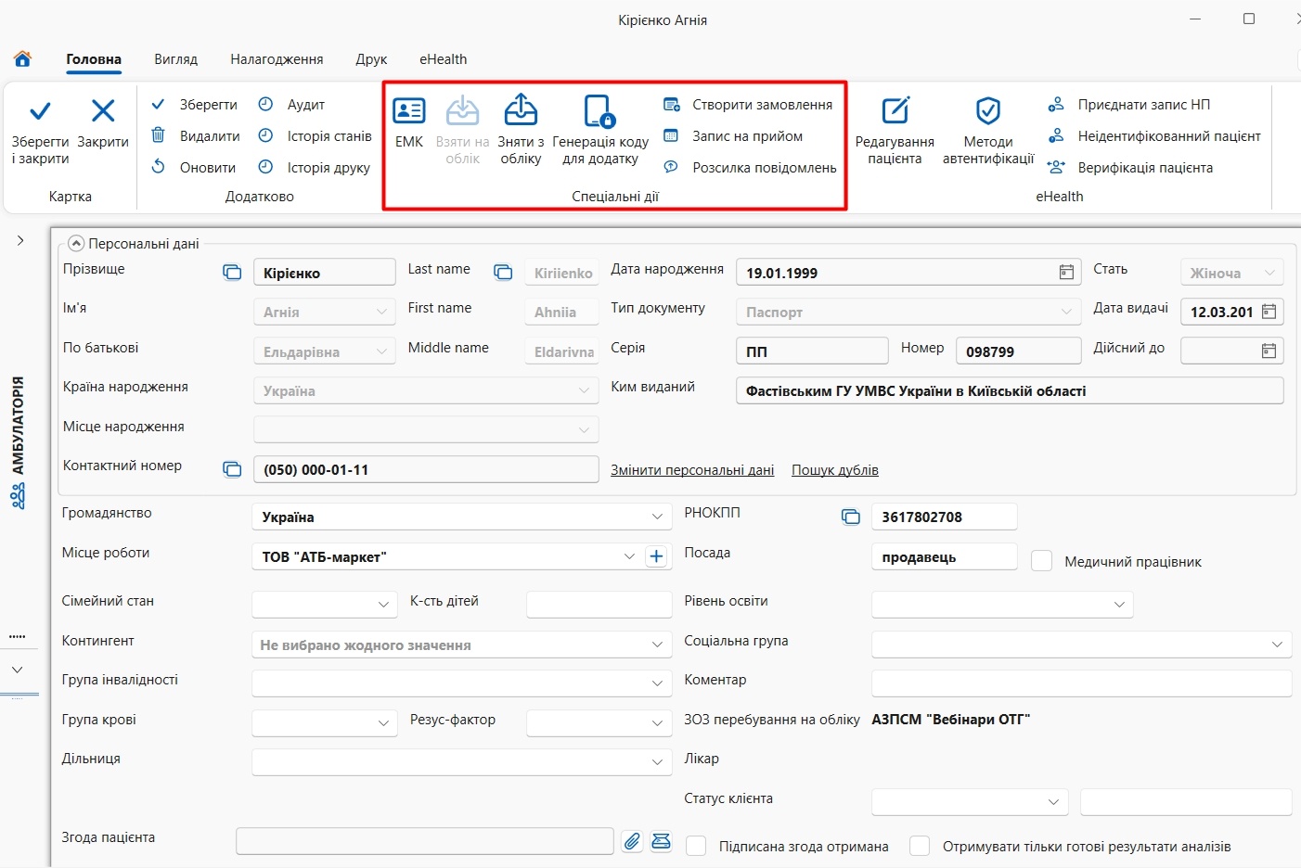Open Методи автентифікації shield icon
Viewport: 1301px width, 868px height.
point(988,111)
